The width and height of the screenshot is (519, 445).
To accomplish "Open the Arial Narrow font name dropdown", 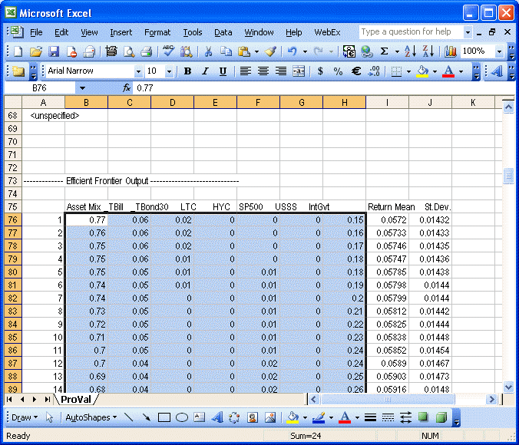I will (x=138, y=71).
